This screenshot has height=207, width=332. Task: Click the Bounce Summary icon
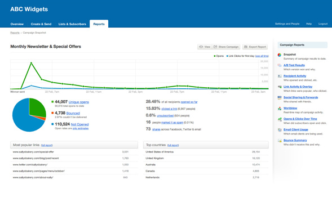(x=280, y=141)
